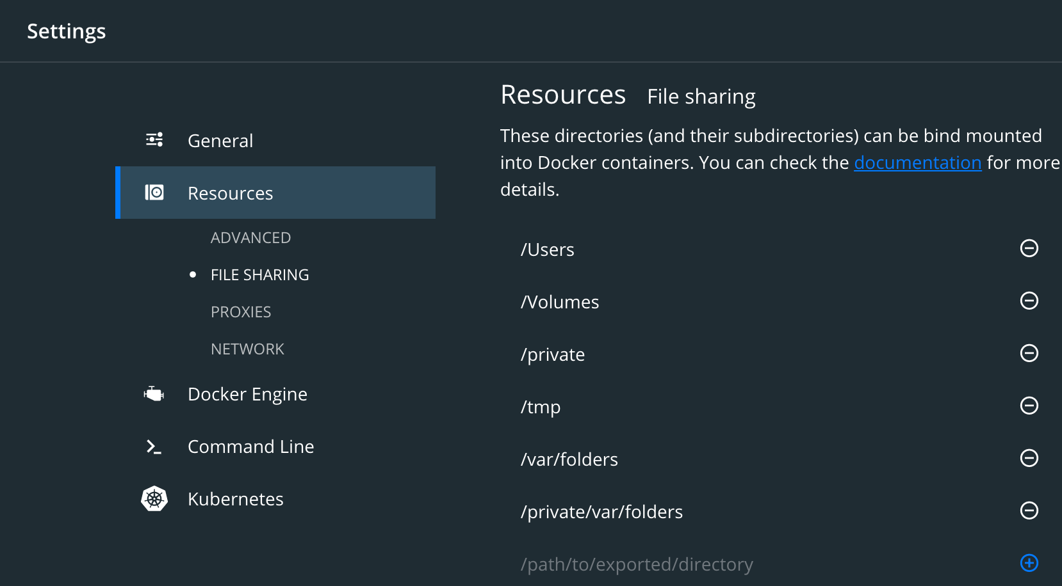Open the Proxies settings section
The image size is (1062, 586).
241,312
